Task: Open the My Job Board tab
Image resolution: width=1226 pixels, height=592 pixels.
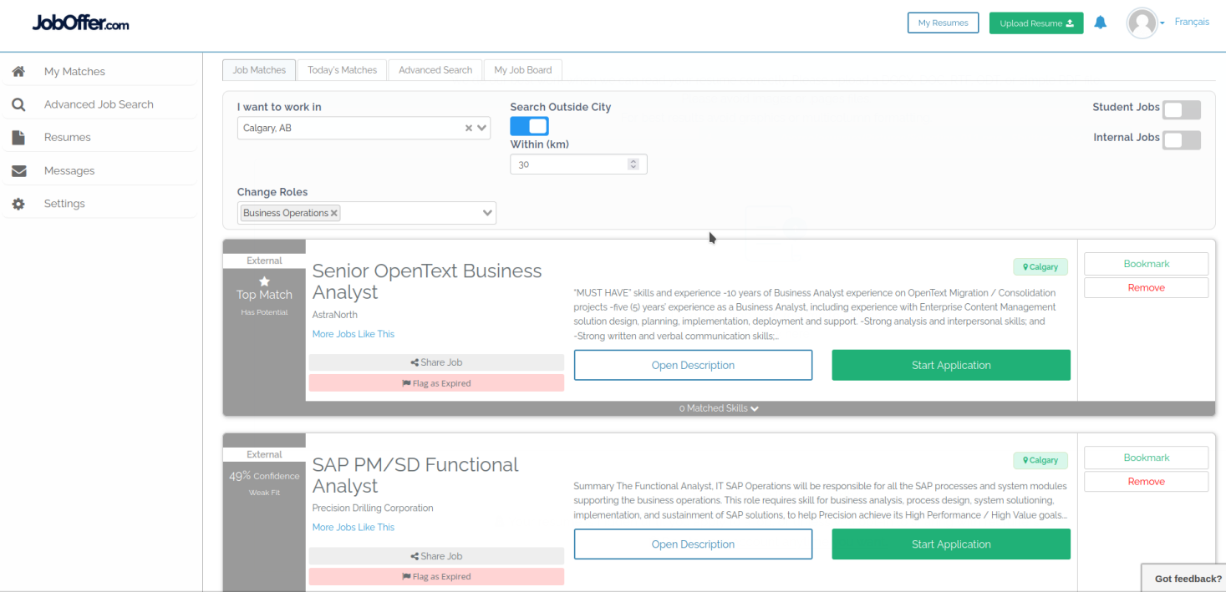Action: [x=522, y=70]
